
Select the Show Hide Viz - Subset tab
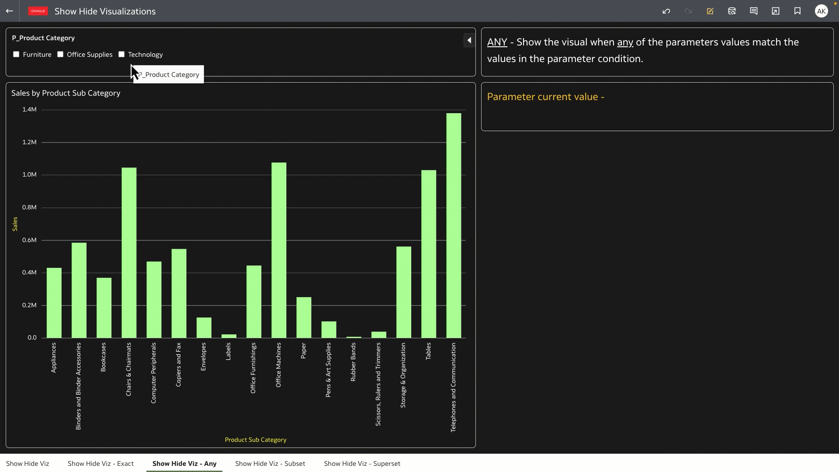click(270, 464)
